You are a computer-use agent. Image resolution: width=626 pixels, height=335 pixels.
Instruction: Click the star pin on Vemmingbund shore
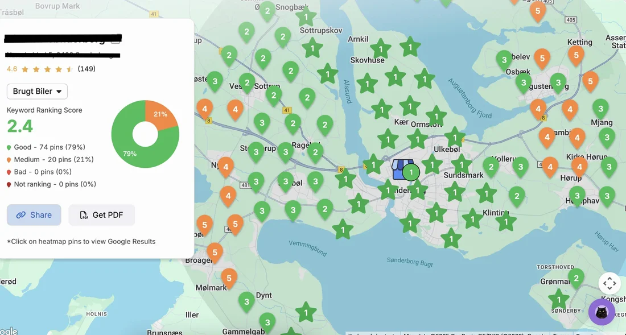(343, 230)
